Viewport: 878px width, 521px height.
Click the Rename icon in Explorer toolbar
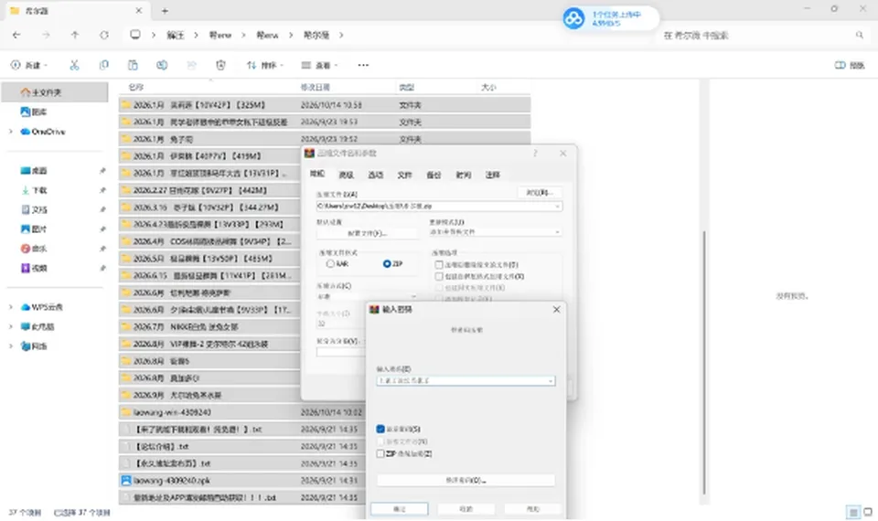162,66
